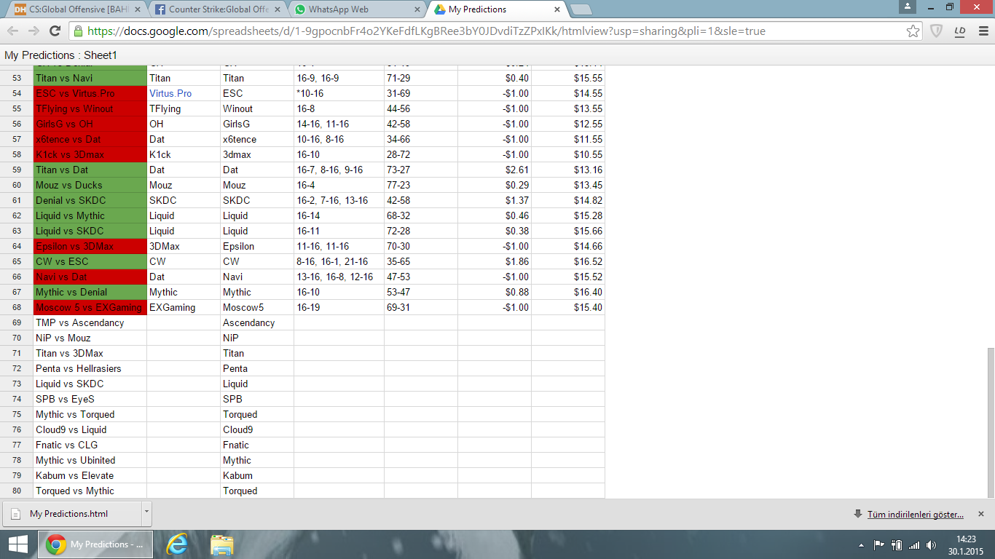Reload the page with the refresh icon
Viewport: 995px width, 559px height.
[55, 31]
